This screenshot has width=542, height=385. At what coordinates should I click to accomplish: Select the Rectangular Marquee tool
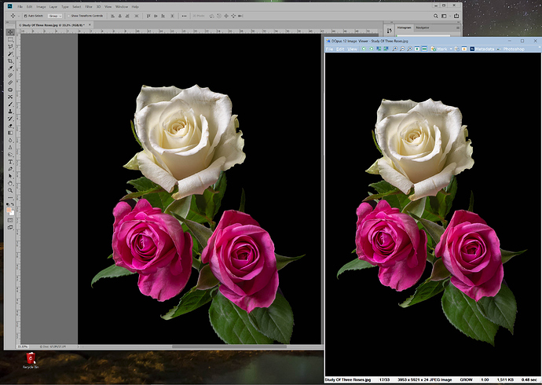coord(10,39)
